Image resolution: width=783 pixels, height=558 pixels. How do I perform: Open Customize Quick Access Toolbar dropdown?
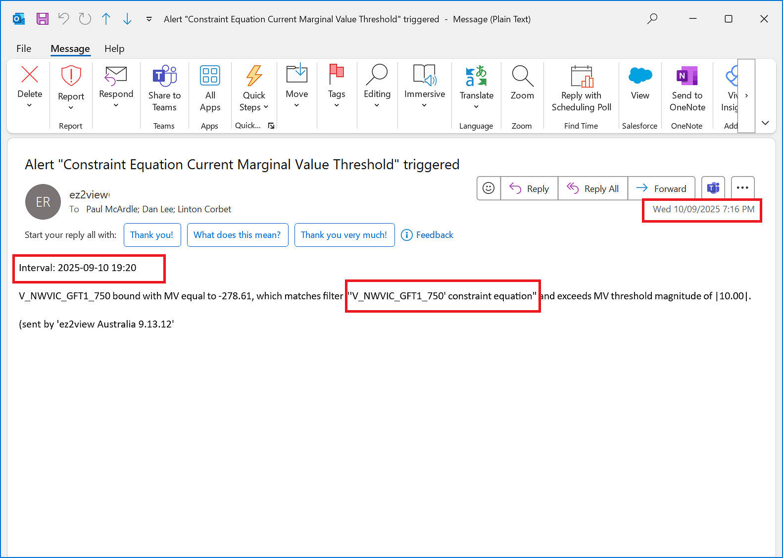[149, 19]
